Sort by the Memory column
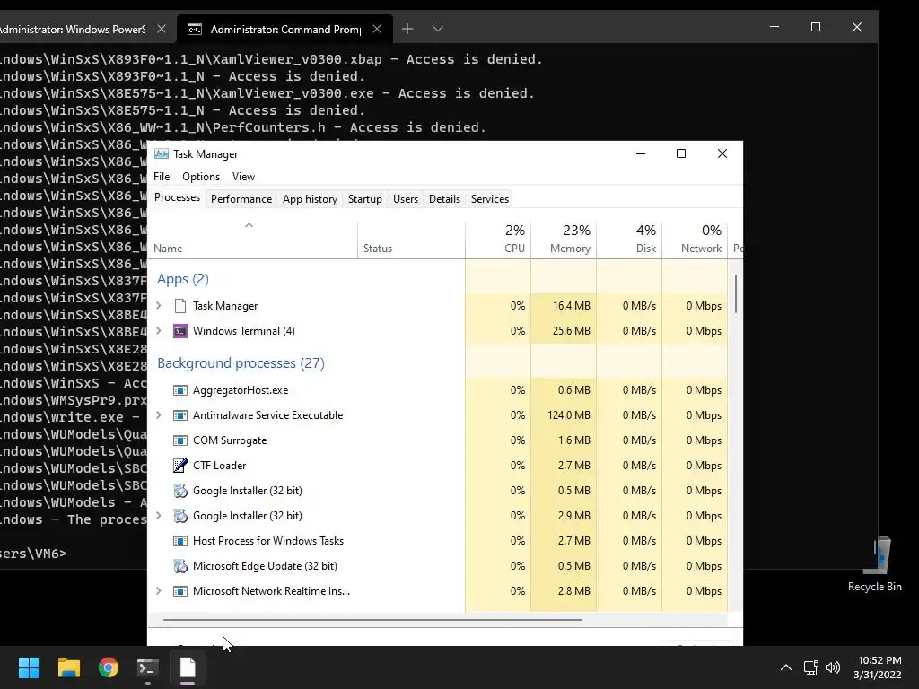919x689 pixels. coord(564,240)
